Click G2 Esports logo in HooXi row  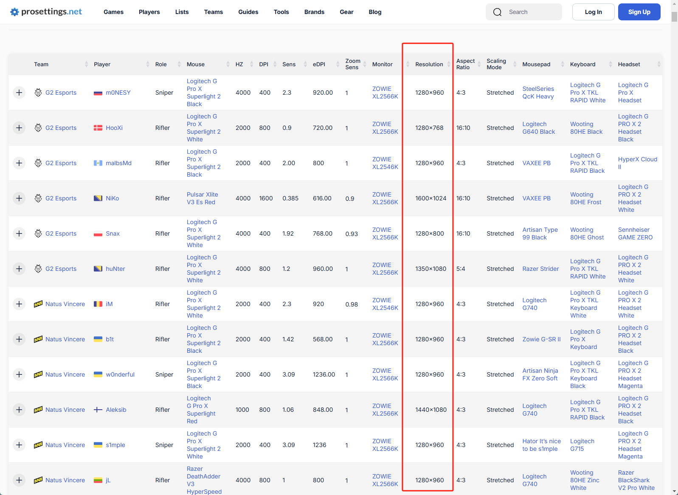[x=38, y=128]
